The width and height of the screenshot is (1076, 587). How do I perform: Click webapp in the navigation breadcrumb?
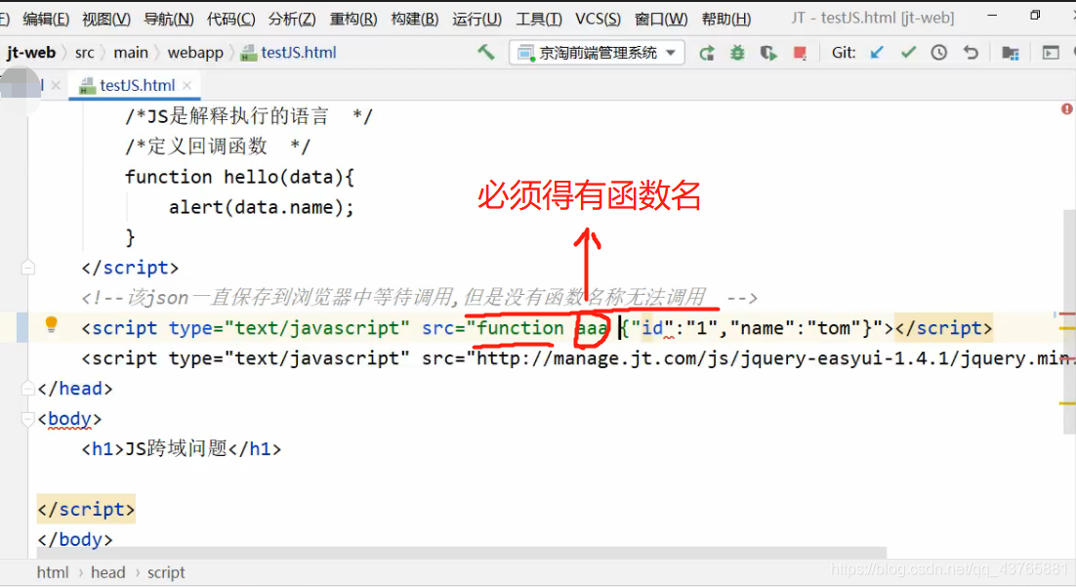coord(195,53)
